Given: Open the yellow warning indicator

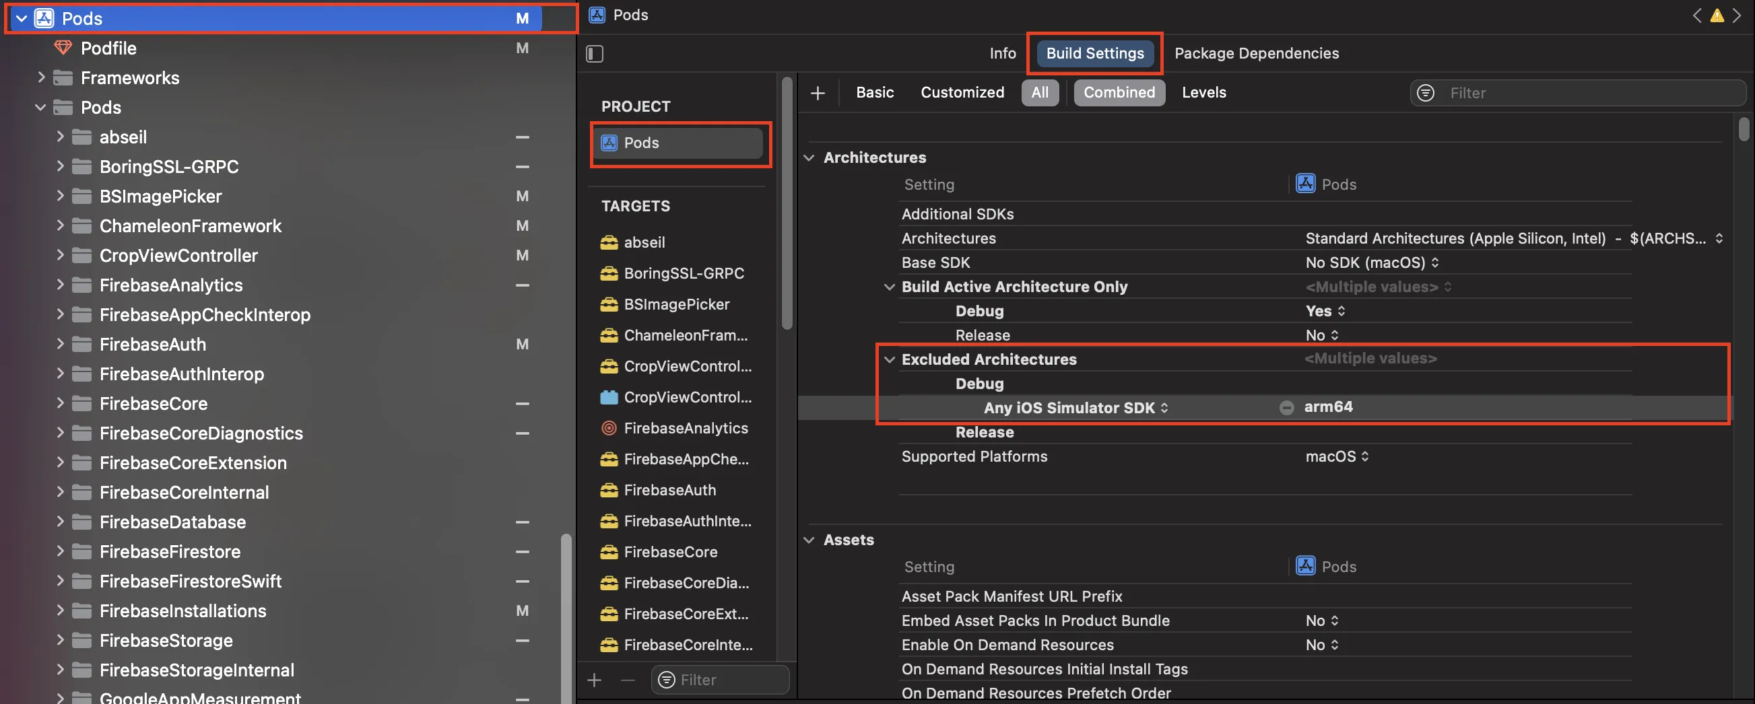Looking at the screenshot, I should pyautogui.click(x=1717, y=15).
